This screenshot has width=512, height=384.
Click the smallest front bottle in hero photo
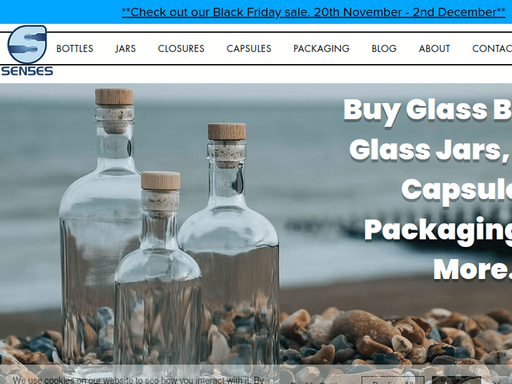158,278
